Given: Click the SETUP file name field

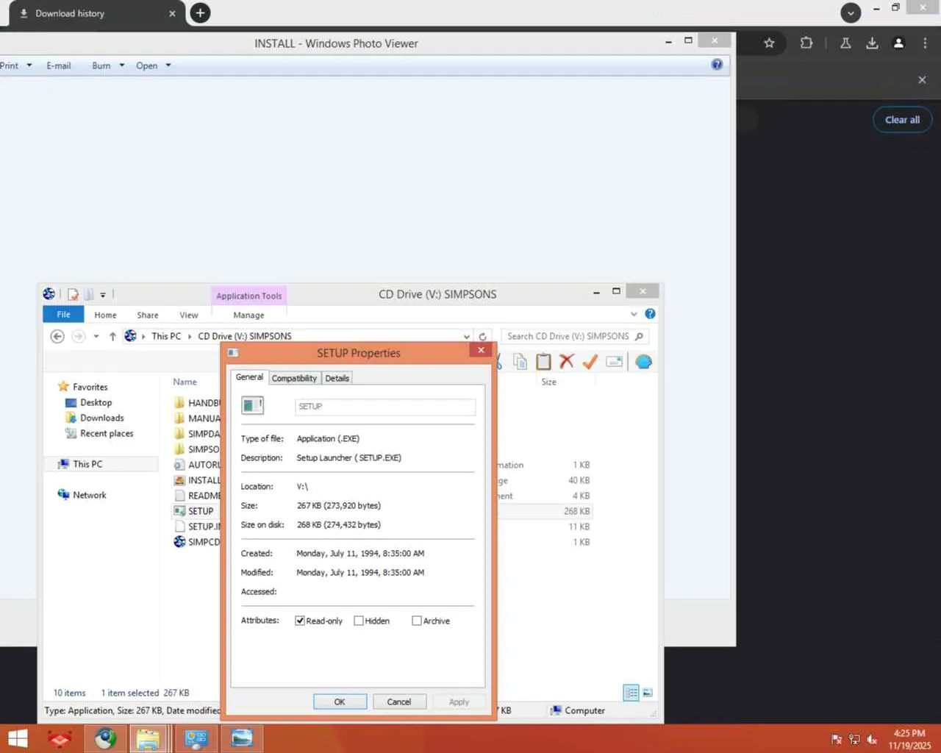Looking at the screenshot, I should 385,406.
